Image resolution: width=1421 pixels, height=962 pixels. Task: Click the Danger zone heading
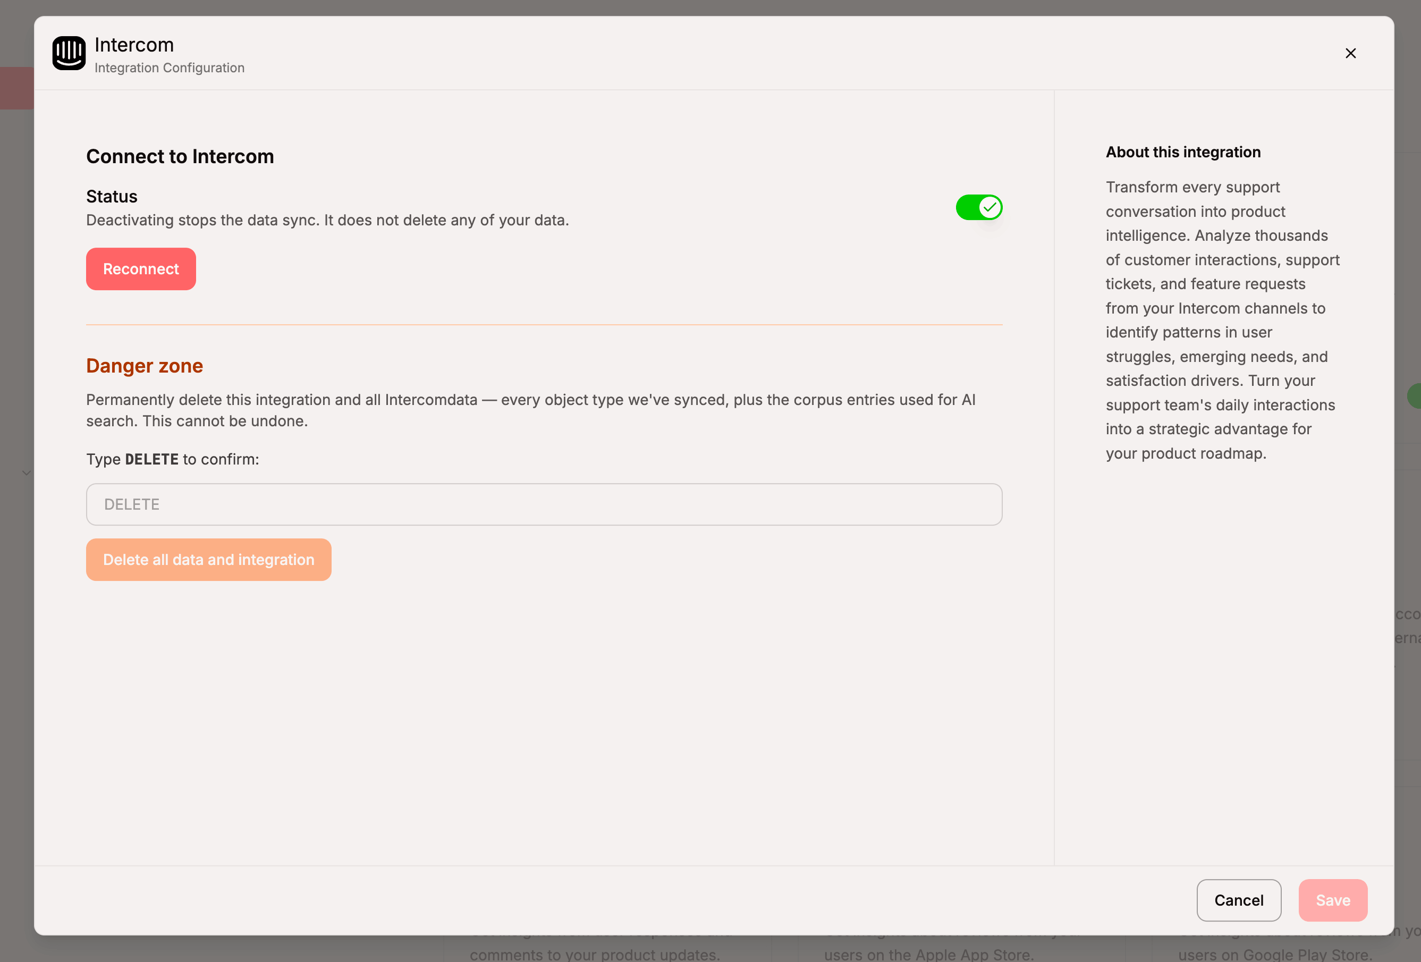click(x=145, y=366)
